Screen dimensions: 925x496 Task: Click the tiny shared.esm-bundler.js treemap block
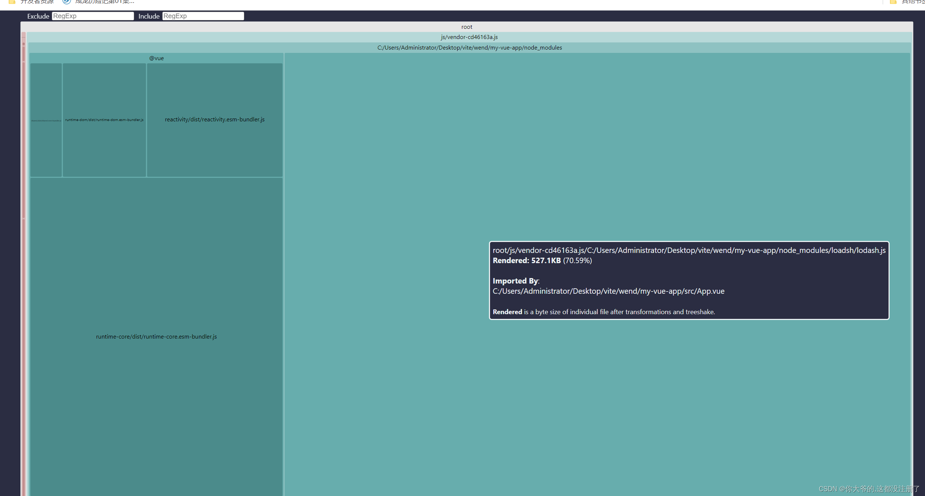click(46, 120)
